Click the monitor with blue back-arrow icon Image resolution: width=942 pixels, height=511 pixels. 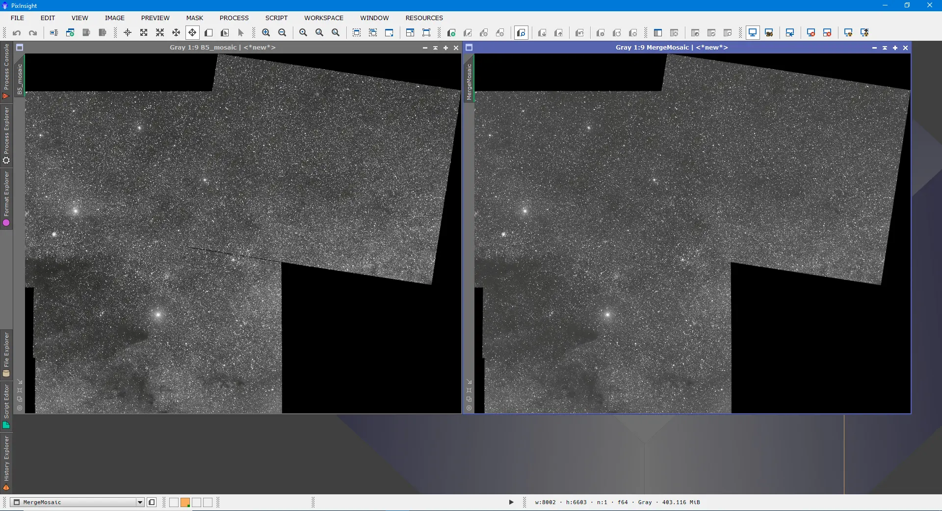[790, 33]
